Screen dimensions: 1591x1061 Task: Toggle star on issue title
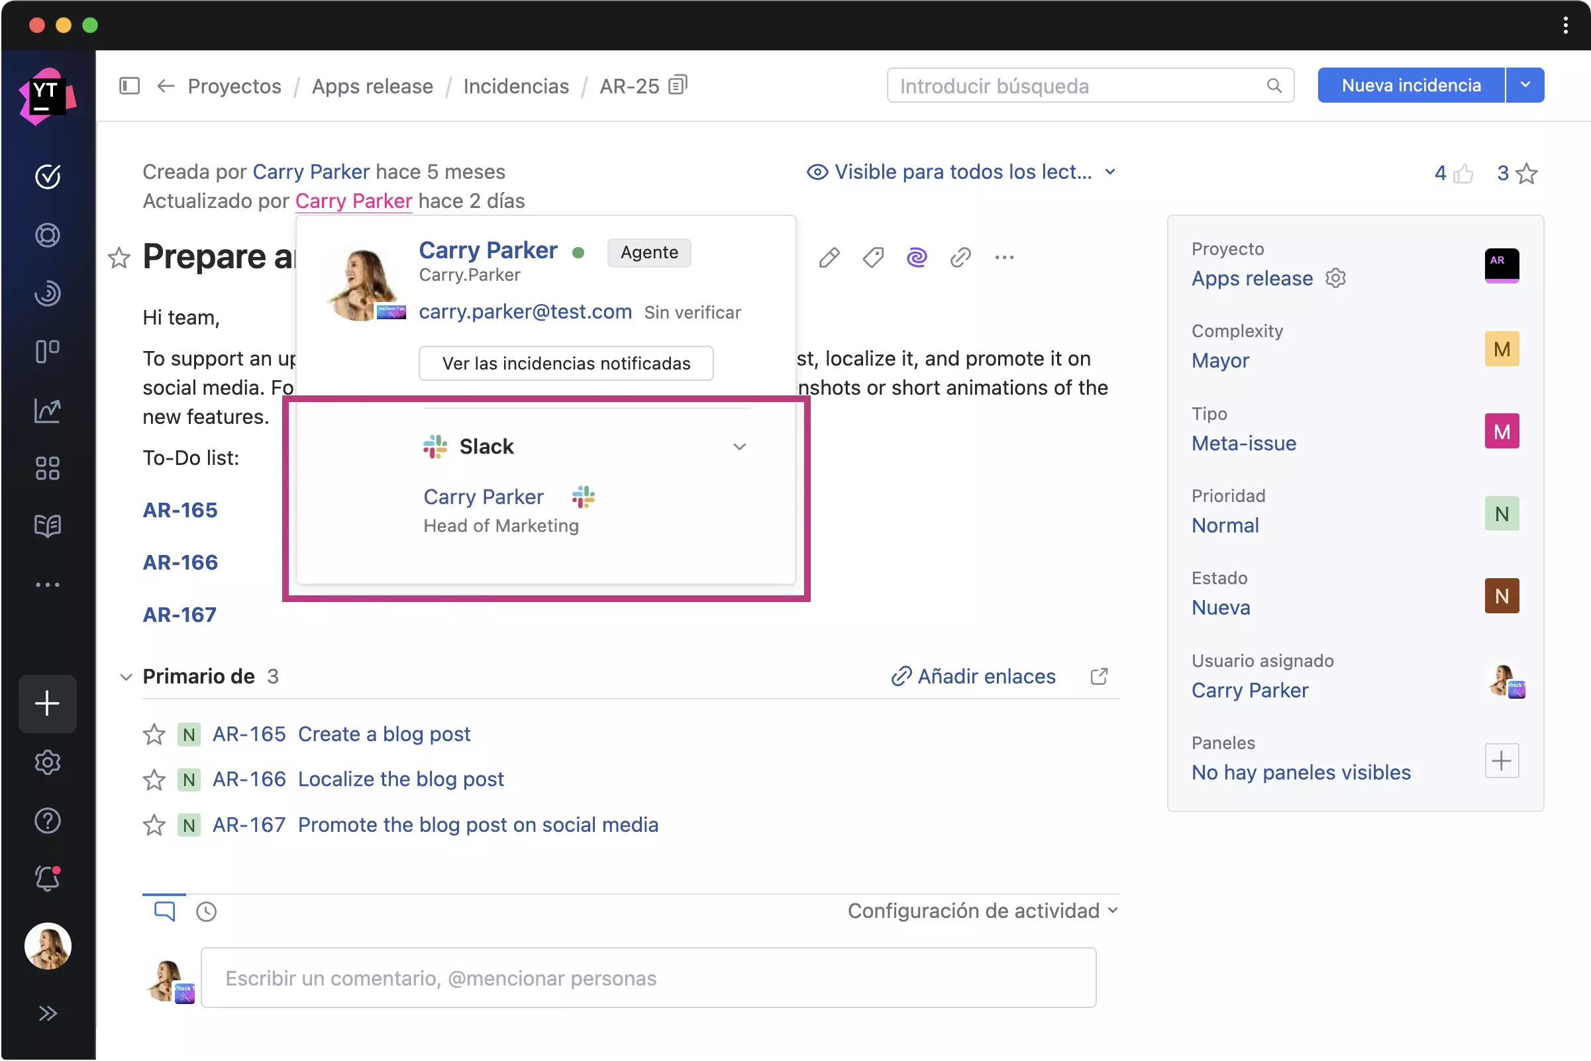pos(119,258)
